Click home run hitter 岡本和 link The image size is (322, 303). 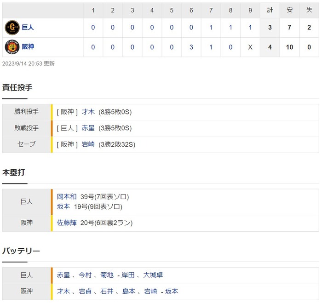67,197
